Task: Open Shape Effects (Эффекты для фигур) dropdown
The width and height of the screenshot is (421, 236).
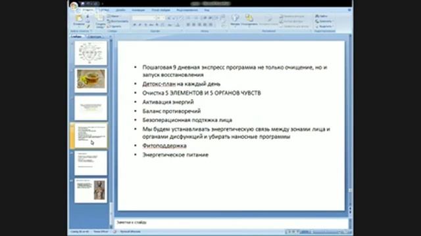Action: (x=294, y=26)
